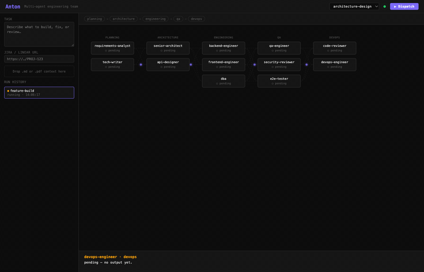Select the code-reviewer agent node

[334, 48]
